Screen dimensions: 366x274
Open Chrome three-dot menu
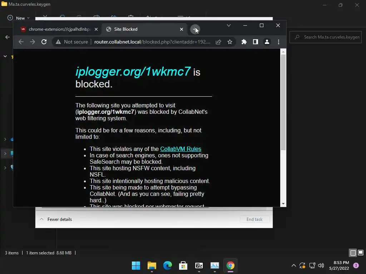pyautogui.click(x=278, y=42)
